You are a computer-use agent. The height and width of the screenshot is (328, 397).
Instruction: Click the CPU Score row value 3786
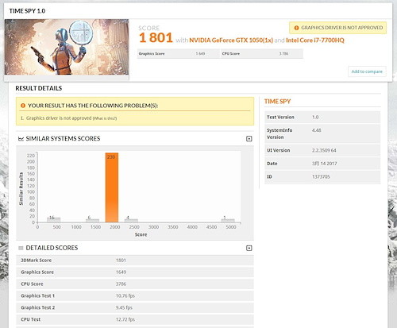(121, 284)
